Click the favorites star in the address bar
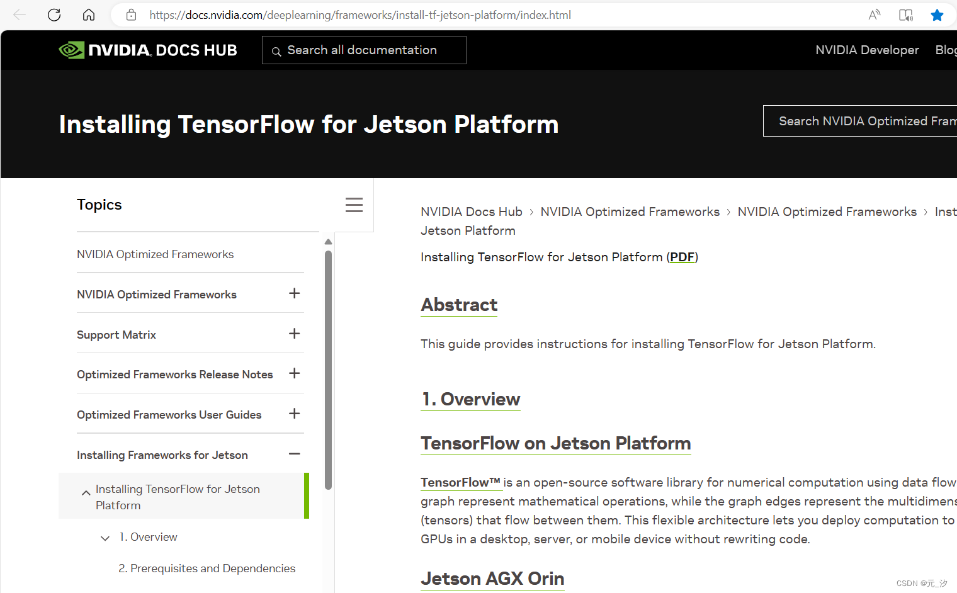This screenshot has width=957, height=593. (x=937, y=14)
